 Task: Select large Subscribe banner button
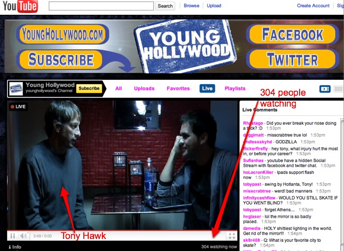tap(61, 60)
